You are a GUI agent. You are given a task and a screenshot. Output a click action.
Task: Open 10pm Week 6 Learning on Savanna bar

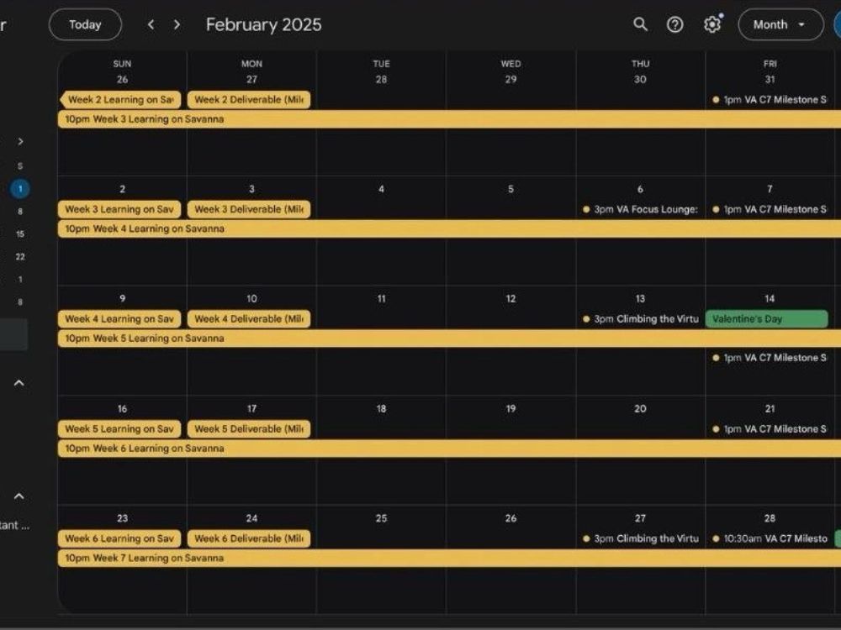(449, 449)
